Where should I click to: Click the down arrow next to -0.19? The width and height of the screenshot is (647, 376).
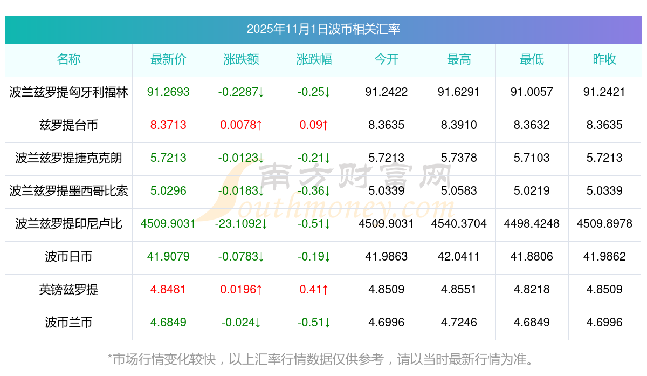[328, 256]
